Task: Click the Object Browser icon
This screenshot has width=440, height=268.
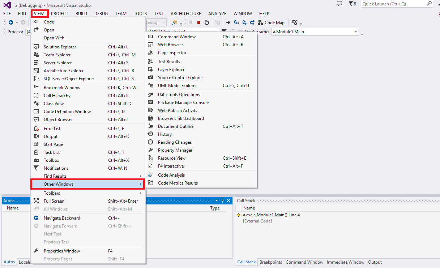Action: [x=36, y=120]
